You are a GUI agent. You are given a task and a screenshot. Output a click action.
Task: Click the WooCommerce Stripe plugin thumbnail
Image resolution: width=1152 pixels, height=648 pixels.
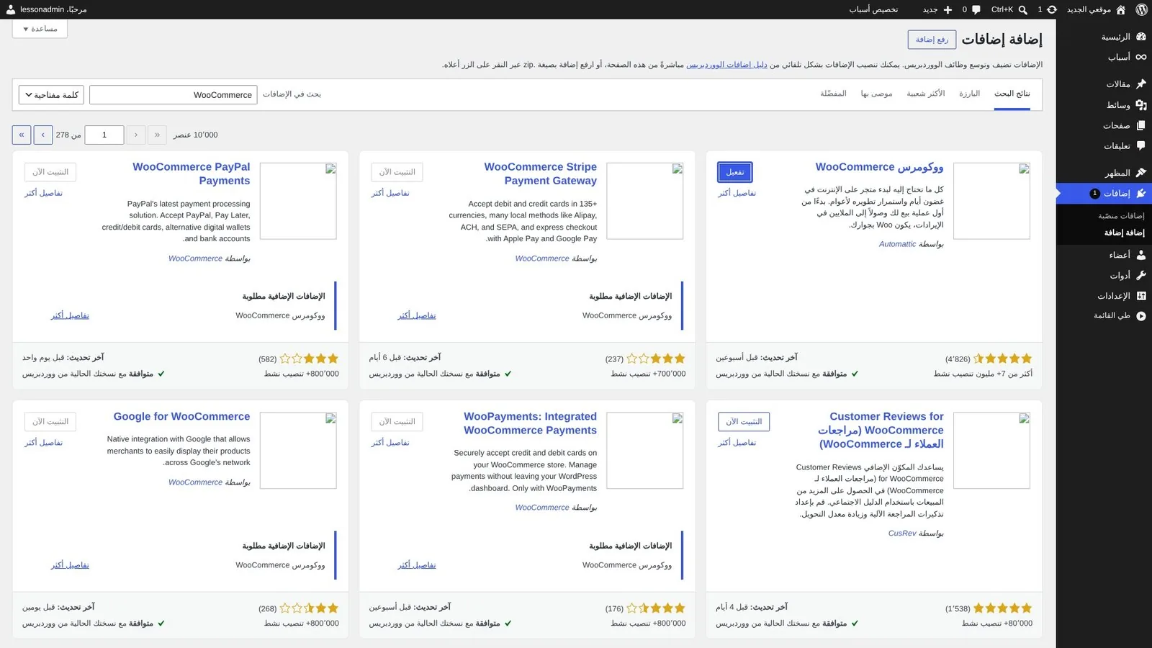tap(644, 201)
